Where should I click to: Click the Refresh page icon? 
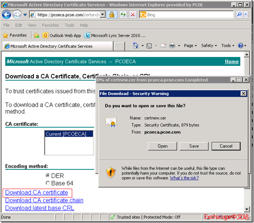pyautogui.click(x=123, y=15)
